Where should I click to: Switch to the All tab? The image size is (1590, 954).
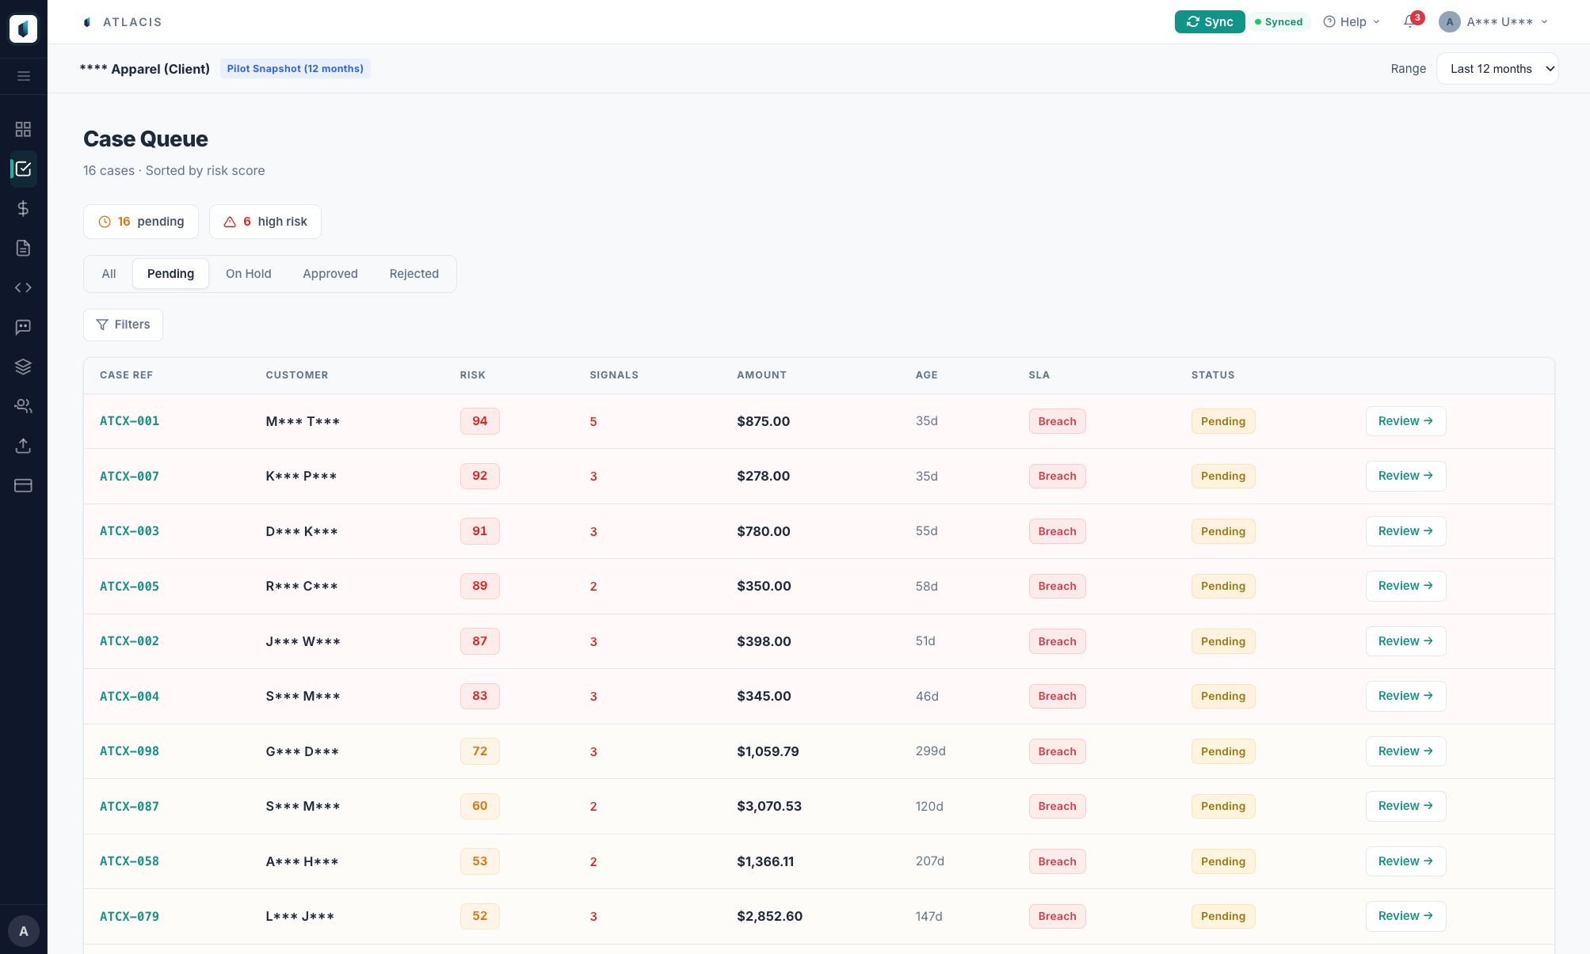click(x=109, y=274)
